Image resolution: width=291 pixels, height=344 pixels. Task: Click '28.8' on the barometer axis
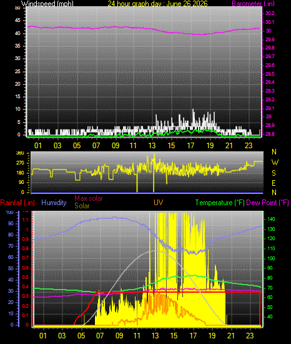(x=270, y=134)
